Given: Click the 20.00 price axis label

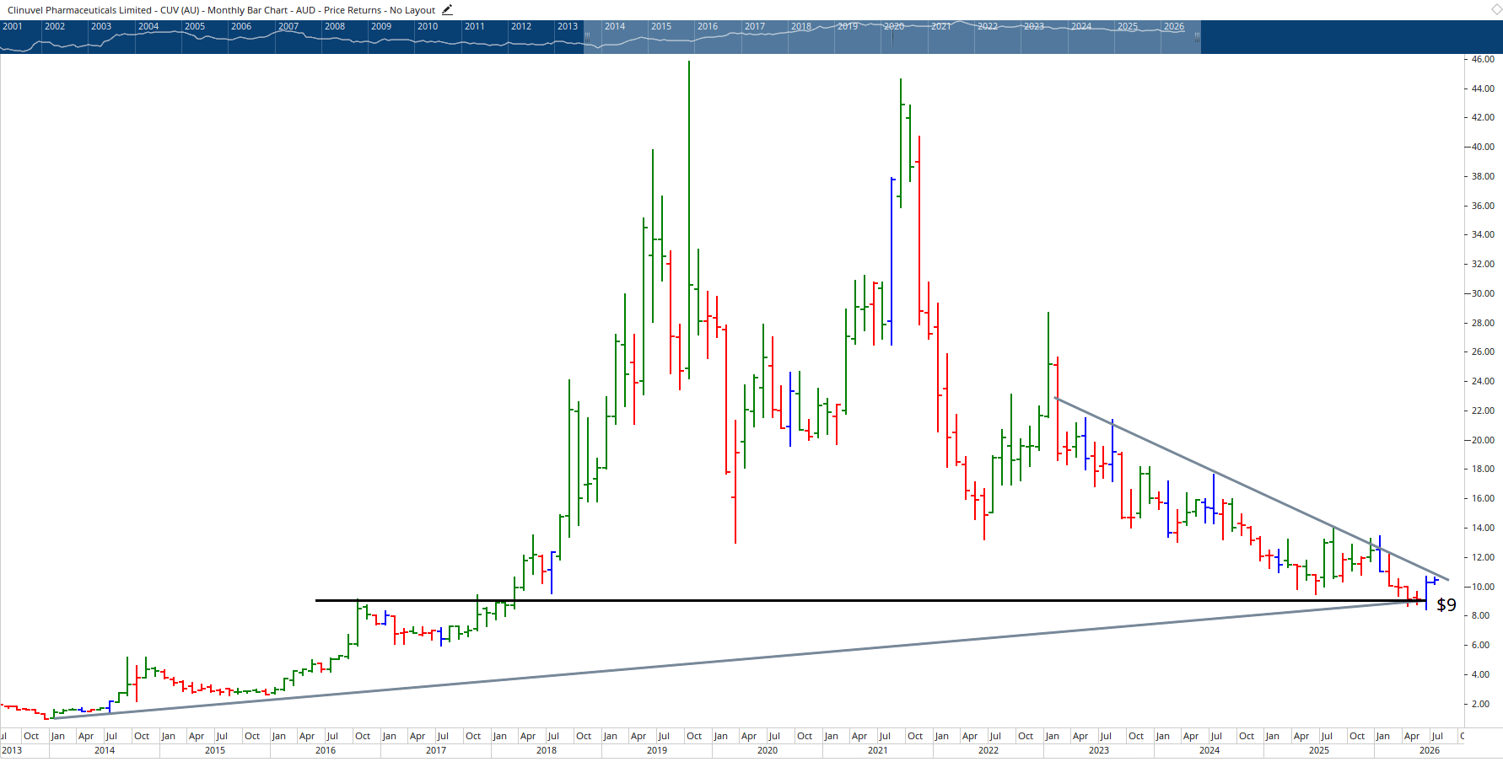Looking at the screenshot, I should [1483, 440].
